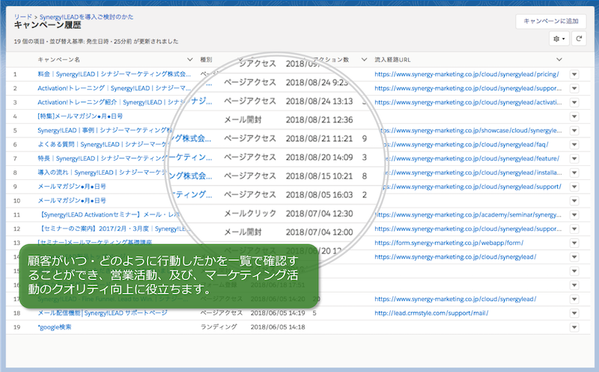Open Synergy!LEADを導入ご検討のかた breadcrumb link
Image resolution: width=599 pixels, height=372 pixels.
(x=86, y=17)
